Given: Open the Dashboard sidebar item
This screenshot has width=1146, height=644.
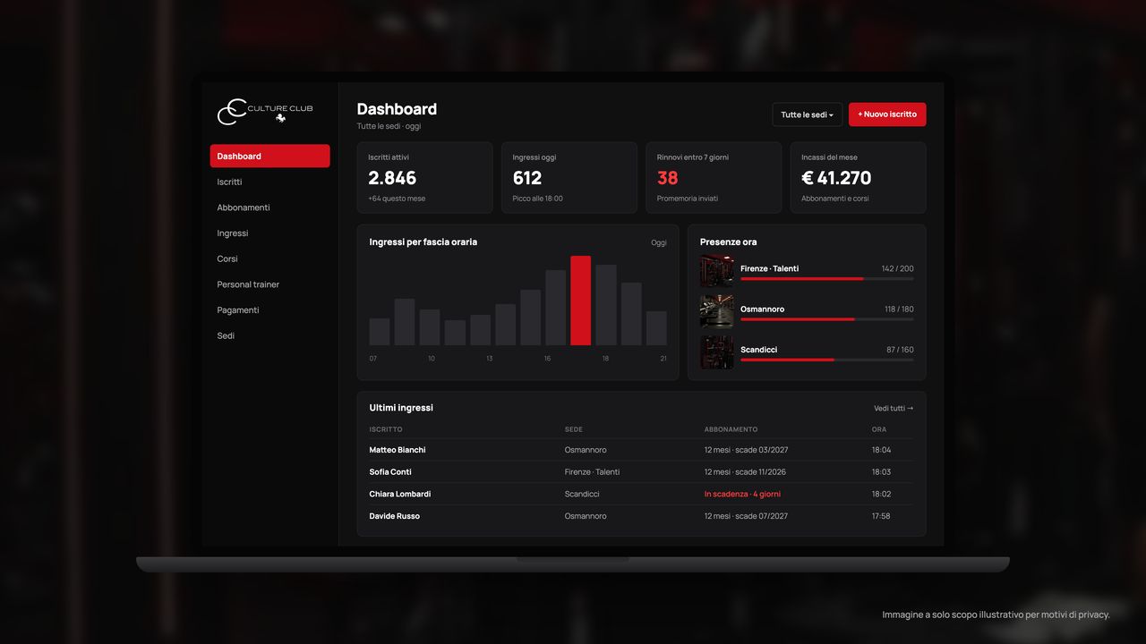Looking at the screenshot, I should [x=269, y=156].
